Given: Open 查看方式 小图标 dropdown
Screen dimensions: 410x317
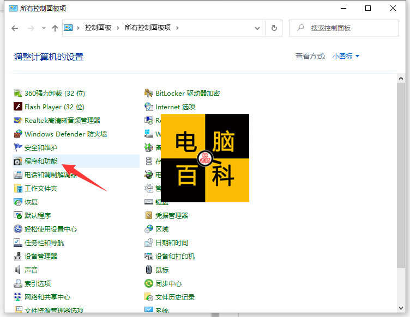Looking at the screenshot, I should [346, 56].
